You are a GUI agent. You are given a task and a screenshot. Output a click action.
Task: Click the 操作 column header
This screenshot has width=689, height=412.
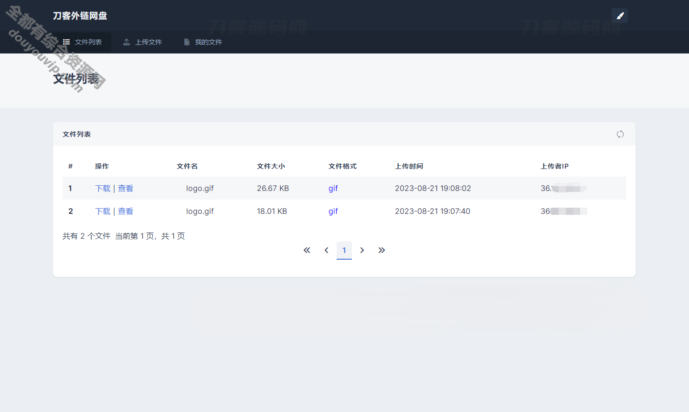102,166
